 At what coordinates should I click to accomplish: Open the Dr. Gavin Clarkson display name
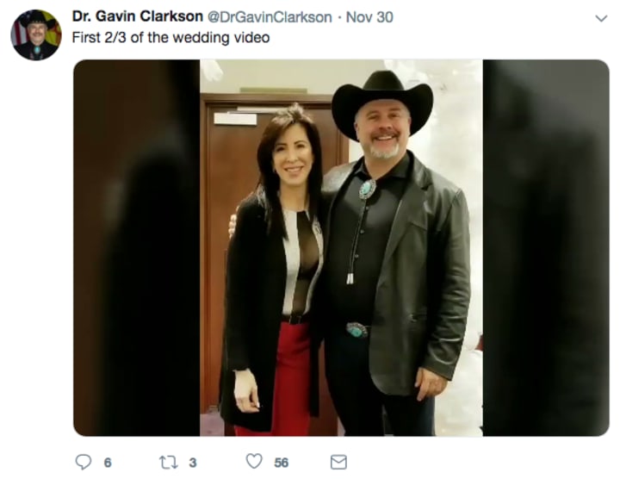point(138,16)
